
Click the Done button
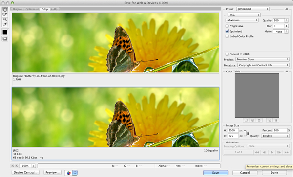coord(274,173)
